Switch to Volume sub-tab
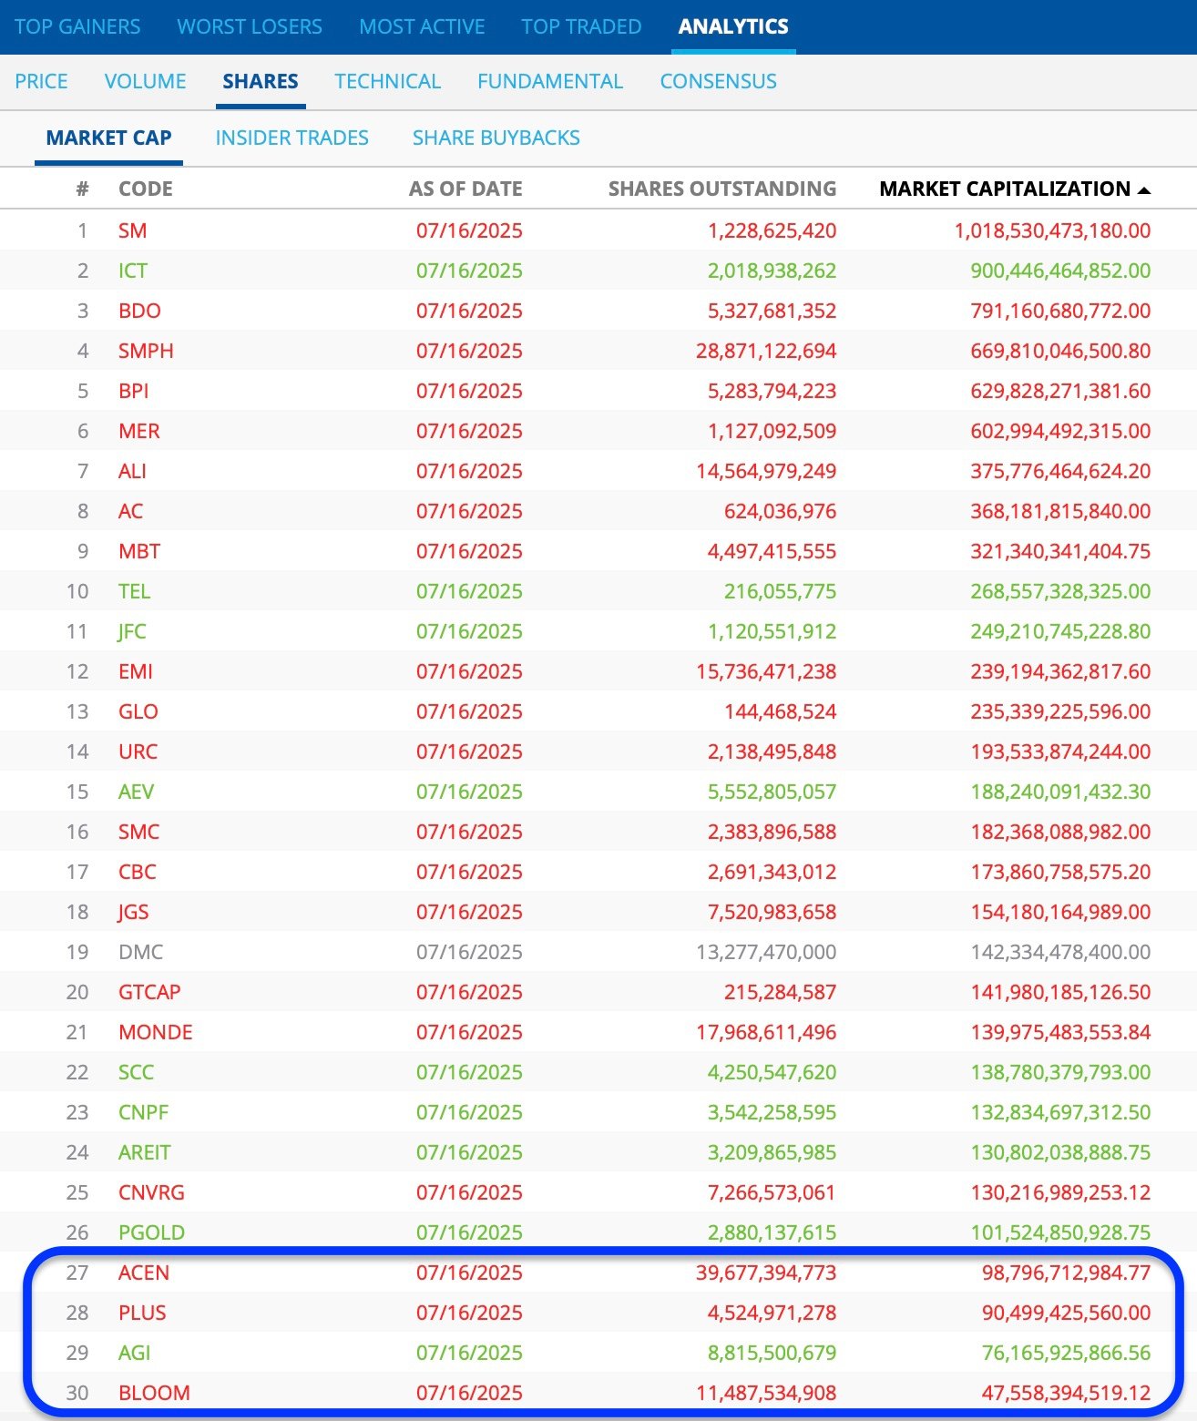 [x=145, y=81]
